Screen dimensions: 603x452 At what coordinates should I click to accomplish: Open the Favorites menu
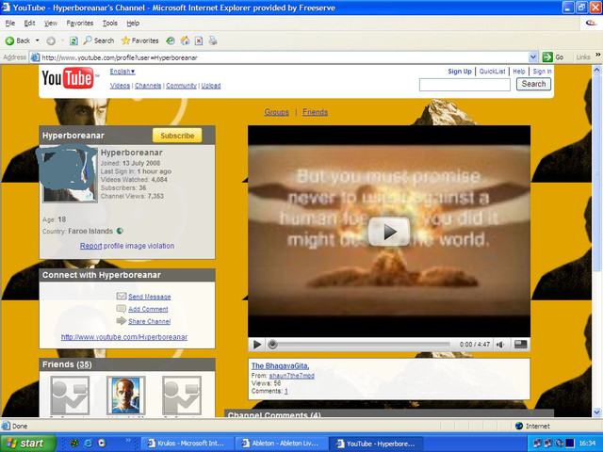click(x=80, y=23)
